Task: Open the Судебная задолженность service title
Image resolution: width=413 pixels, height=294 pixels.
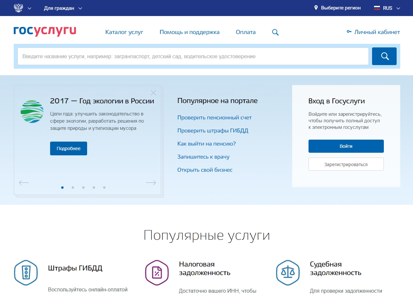Action: pos(336,268)
